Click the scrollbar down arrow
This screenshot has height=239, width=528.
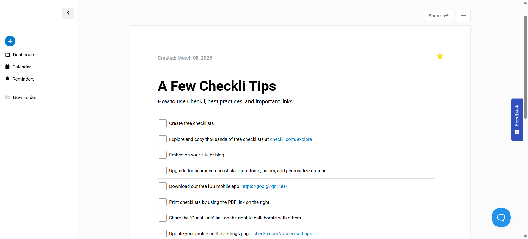point(525,236)
